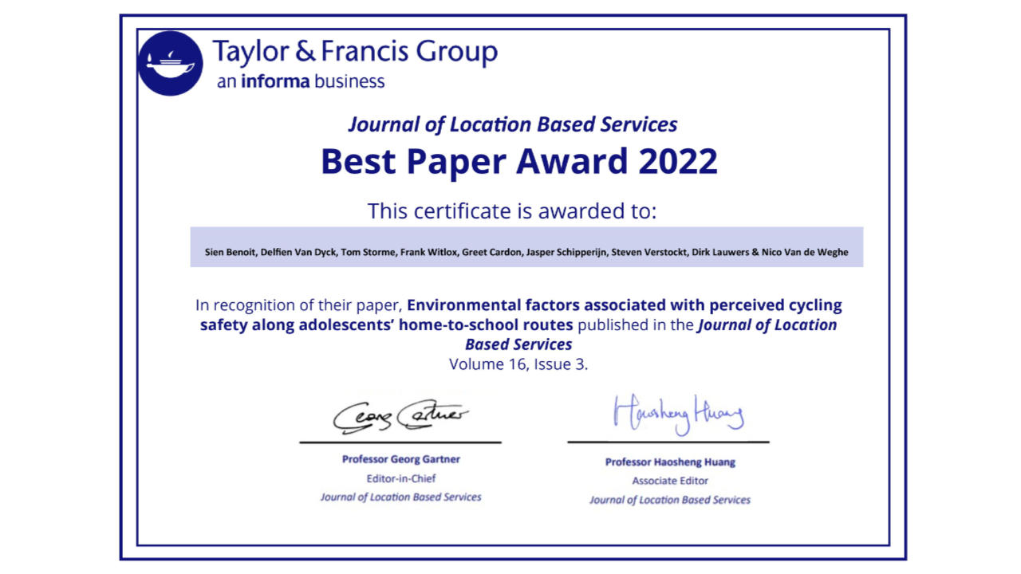The image size is (1021, 574).
Task: Click Georg Gartner's handwritten signature
Action: click(401, 417)
